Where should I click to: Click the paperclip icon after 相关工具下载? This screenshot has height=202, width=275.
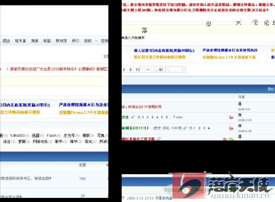coord(159,139)
